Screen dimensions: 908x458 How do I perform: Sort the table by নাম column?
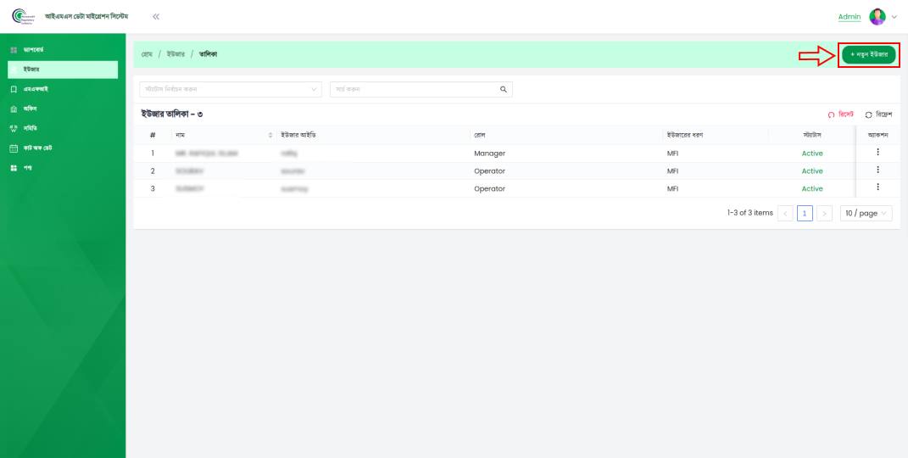coord(270,135)
